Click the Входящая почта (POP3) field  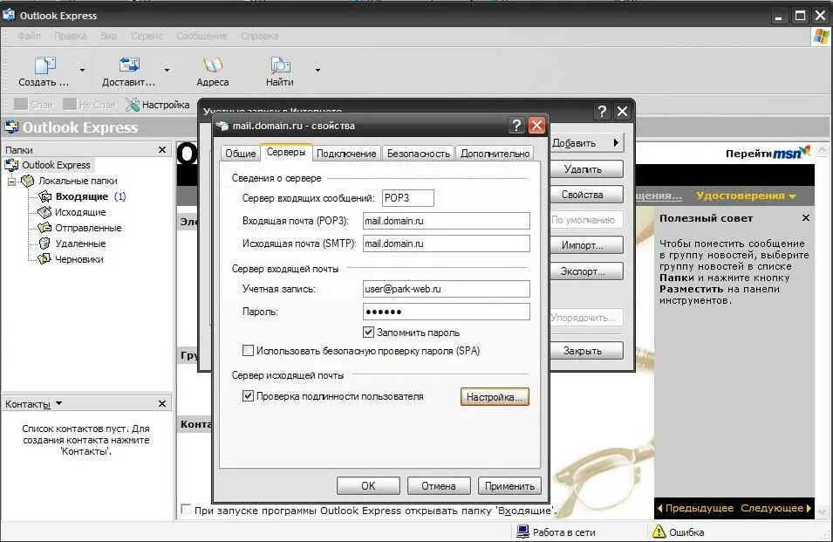click(447, 221)
